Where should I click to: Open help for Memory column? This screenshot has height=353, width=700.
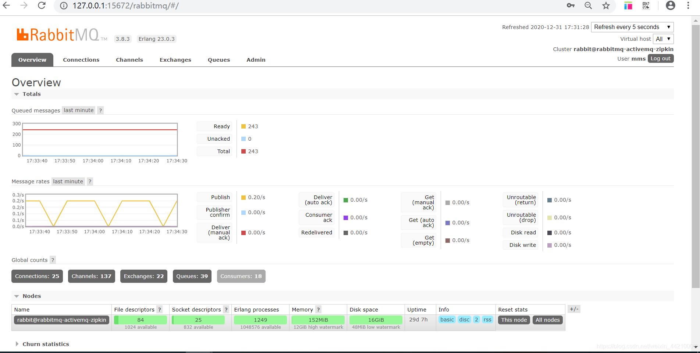[318, 310]
